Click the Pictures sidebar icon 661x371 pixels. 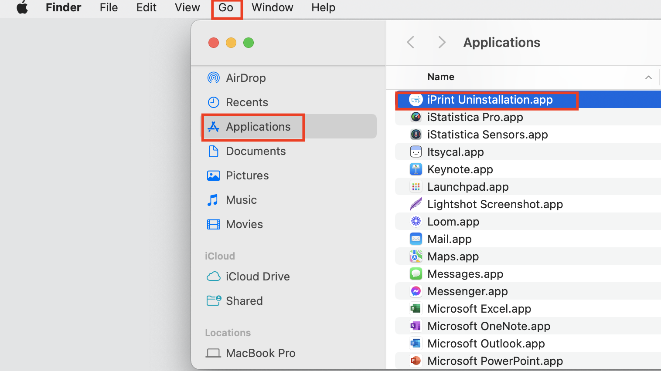pyautogui.click(x=213, y=175)
